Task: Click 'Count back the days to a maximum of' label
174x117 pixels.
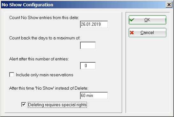Action: tap(45, 38)
